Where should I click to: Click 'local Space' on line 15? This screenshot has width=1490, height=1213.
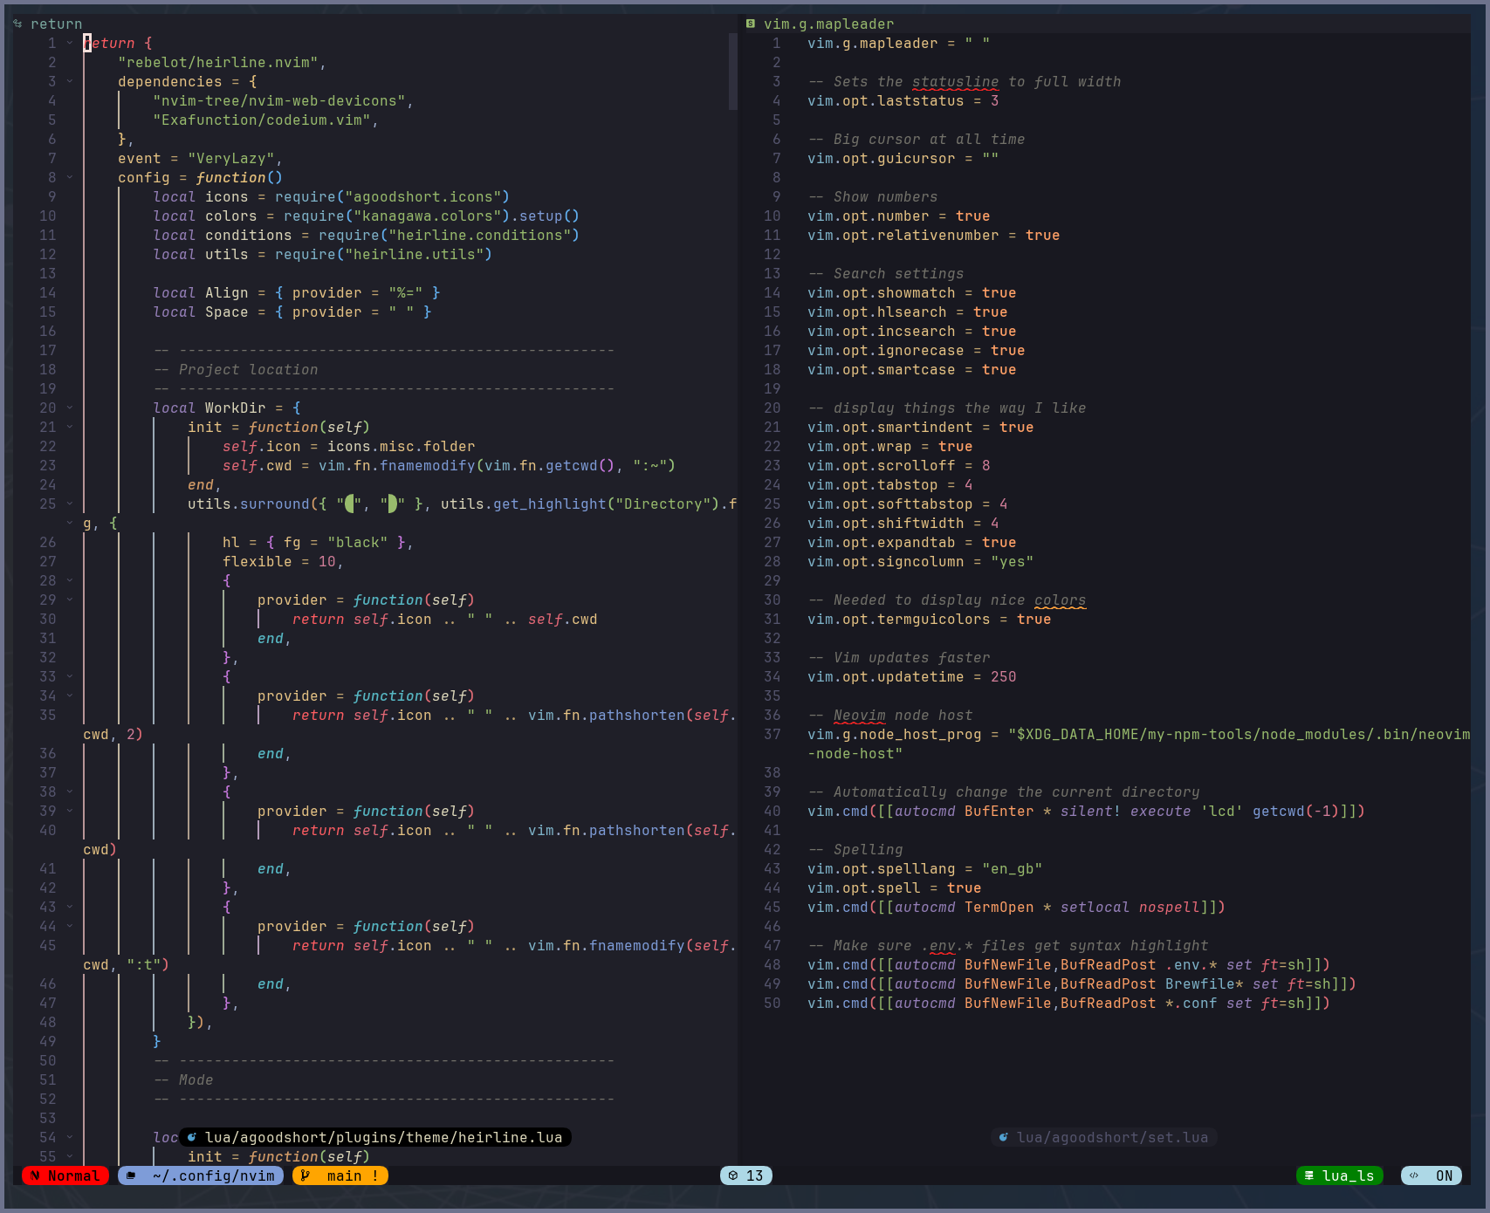pyautogui.click(x=201, y=312)
